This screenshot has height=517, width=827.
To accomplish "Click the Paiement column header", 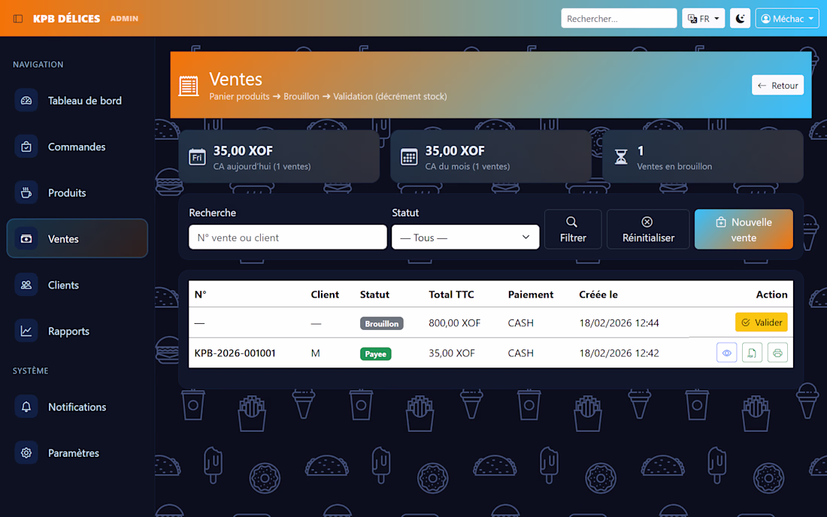I will click(531, 295).
